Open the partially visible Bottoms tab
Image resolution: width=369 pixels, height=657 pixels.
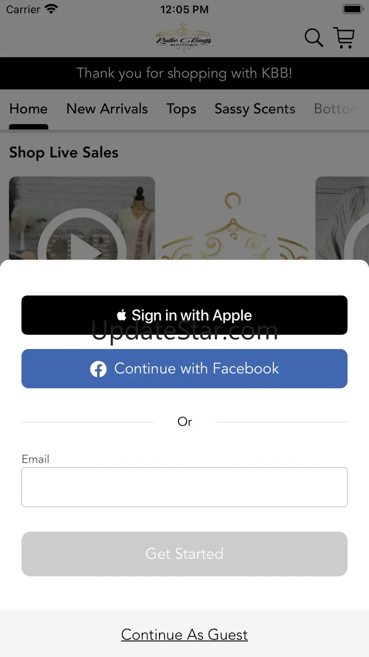[x=336, y=109]
